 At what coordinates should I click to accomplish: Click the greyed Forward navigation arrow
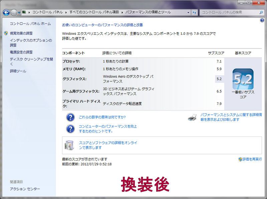coord(14,12)
